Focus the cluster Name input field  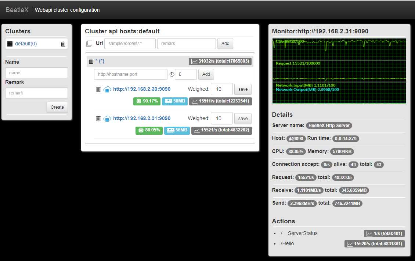[x=36, y=73]
